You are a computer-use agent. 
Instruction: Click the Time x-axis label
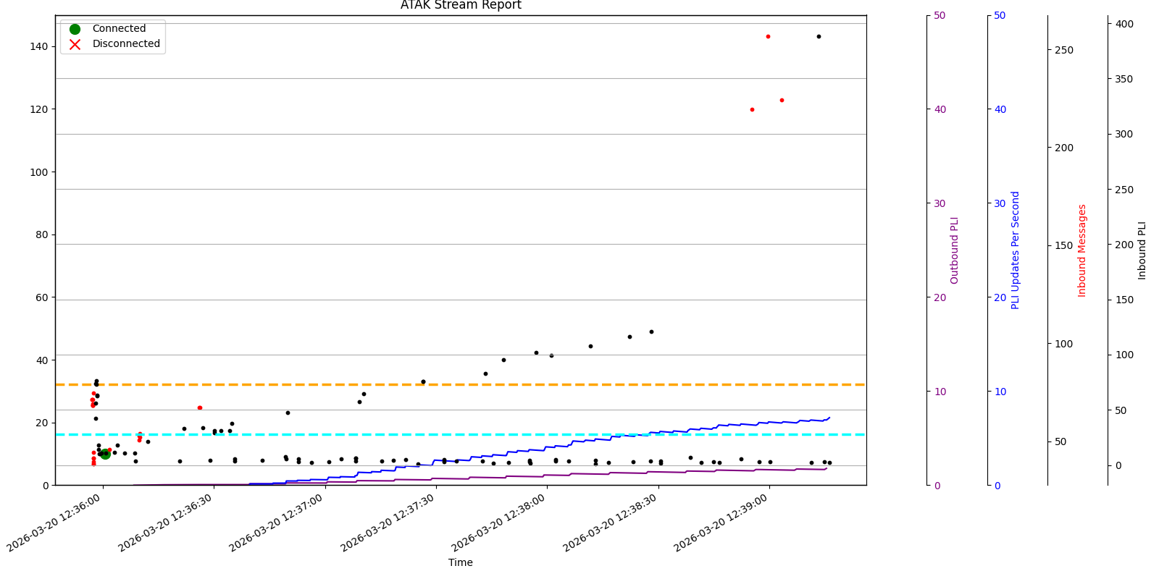click(x=460, y=562)
